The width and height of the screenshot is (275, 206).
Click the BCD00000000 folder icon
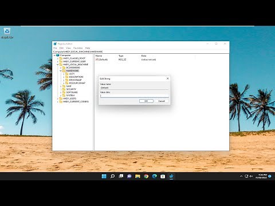(64, 68)
